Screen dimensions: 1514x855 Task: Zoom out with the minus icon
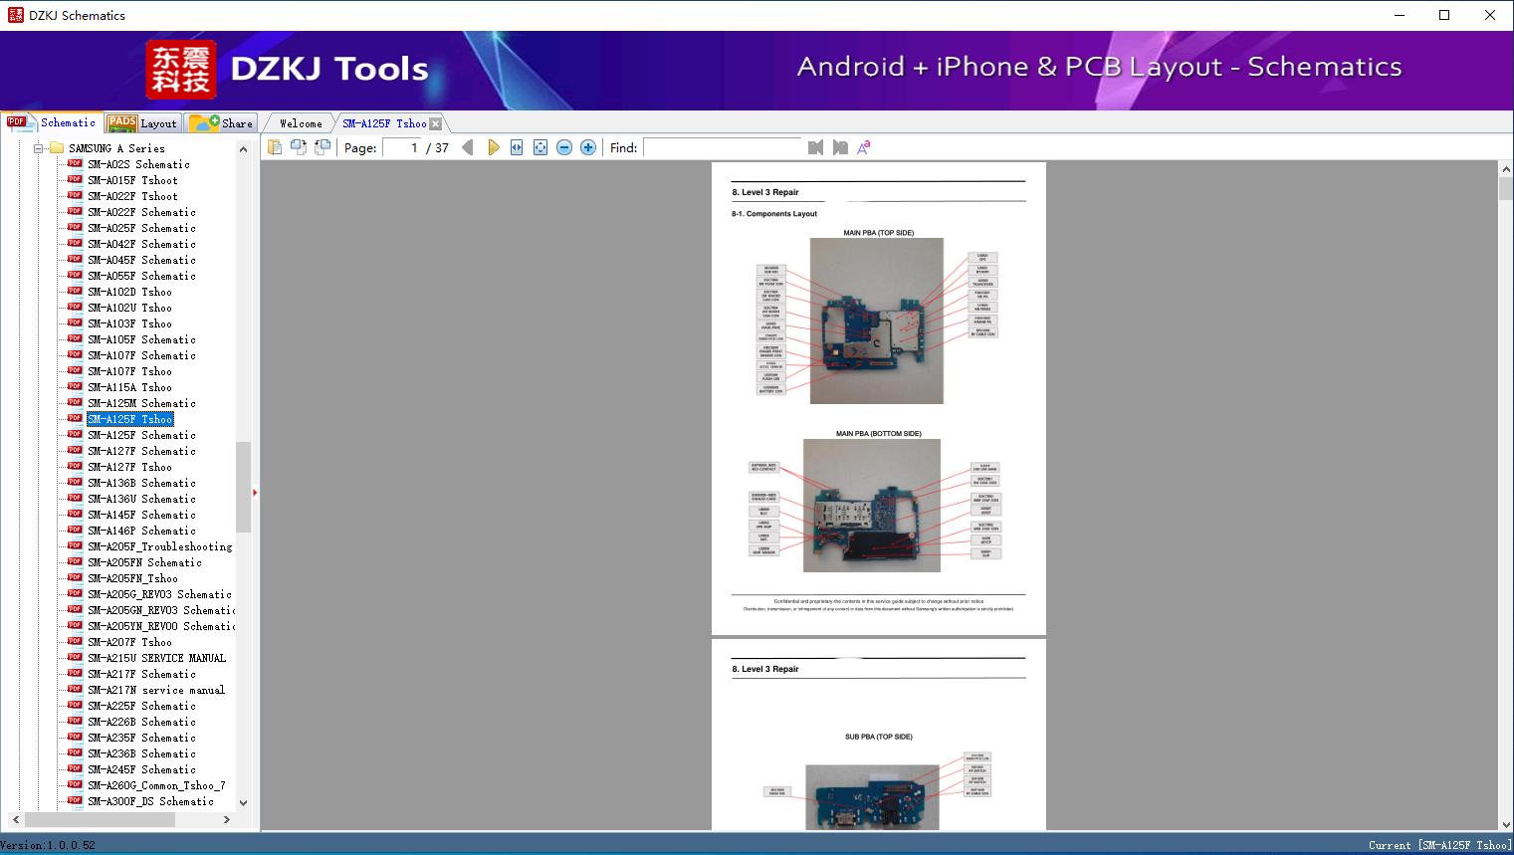(564, 147)
